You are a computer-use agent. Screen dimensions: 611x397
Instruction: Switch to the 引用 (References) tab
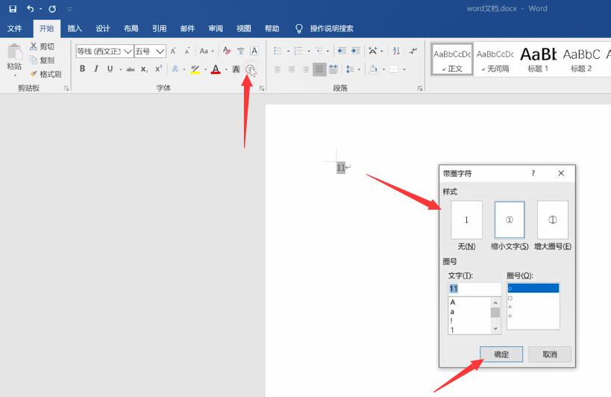point(160,28)
